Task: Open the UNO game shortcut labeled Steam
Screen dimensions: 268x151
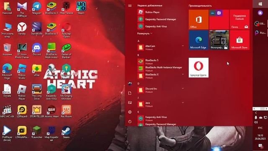Action: click(81, 8)
